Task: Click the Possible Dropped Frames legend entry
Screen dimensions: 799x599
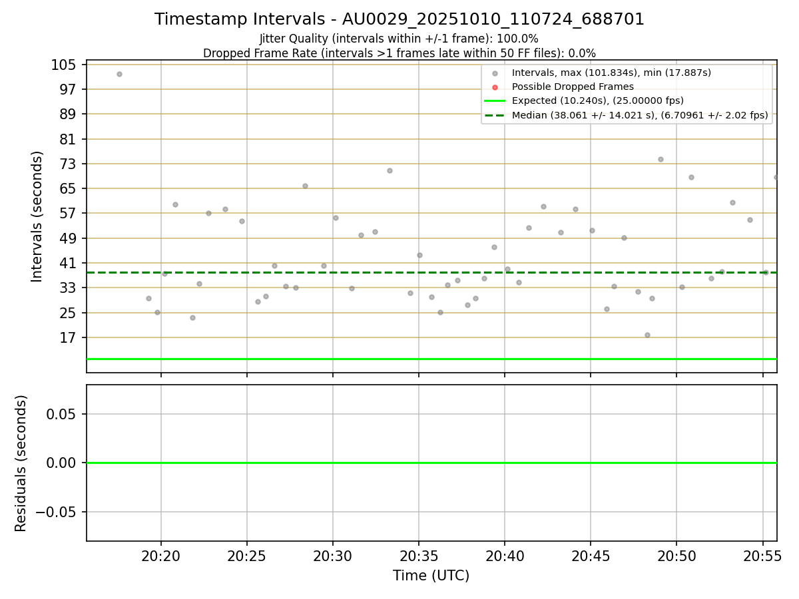Action: coord(573,87)
